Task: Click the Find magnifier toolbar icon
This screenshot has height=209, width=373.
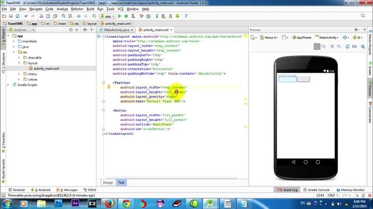Action: pos(64,16)
